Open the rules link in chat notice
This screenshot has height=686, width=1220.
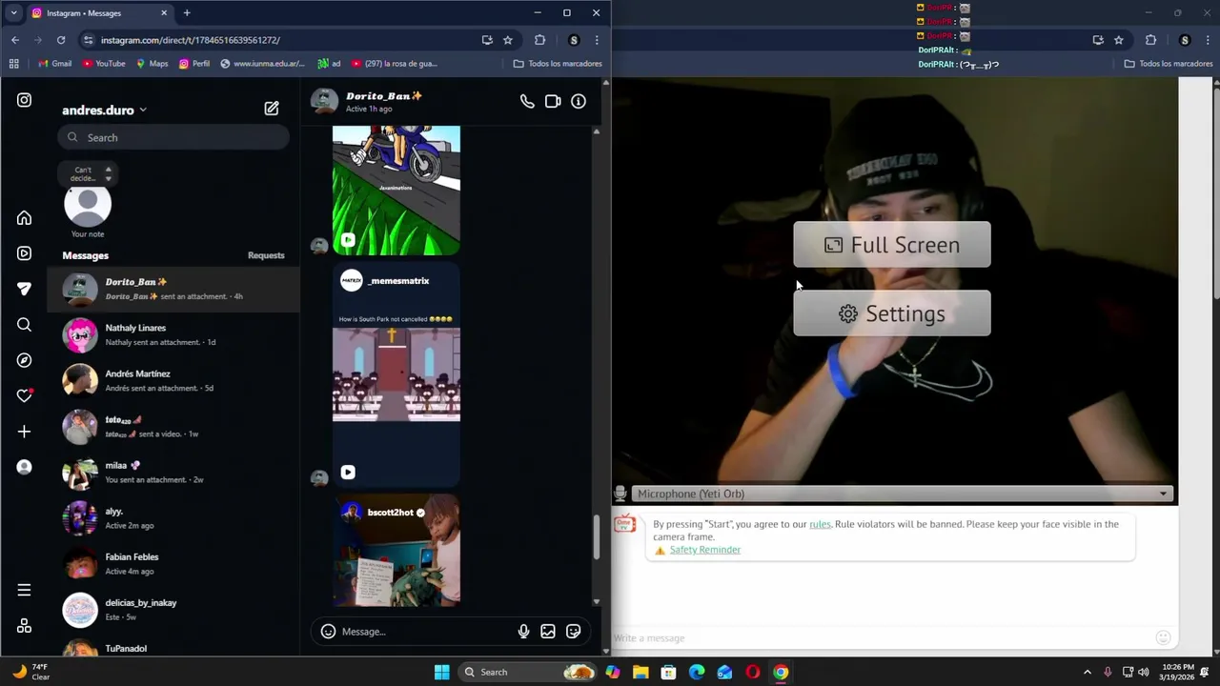[820, 524]
